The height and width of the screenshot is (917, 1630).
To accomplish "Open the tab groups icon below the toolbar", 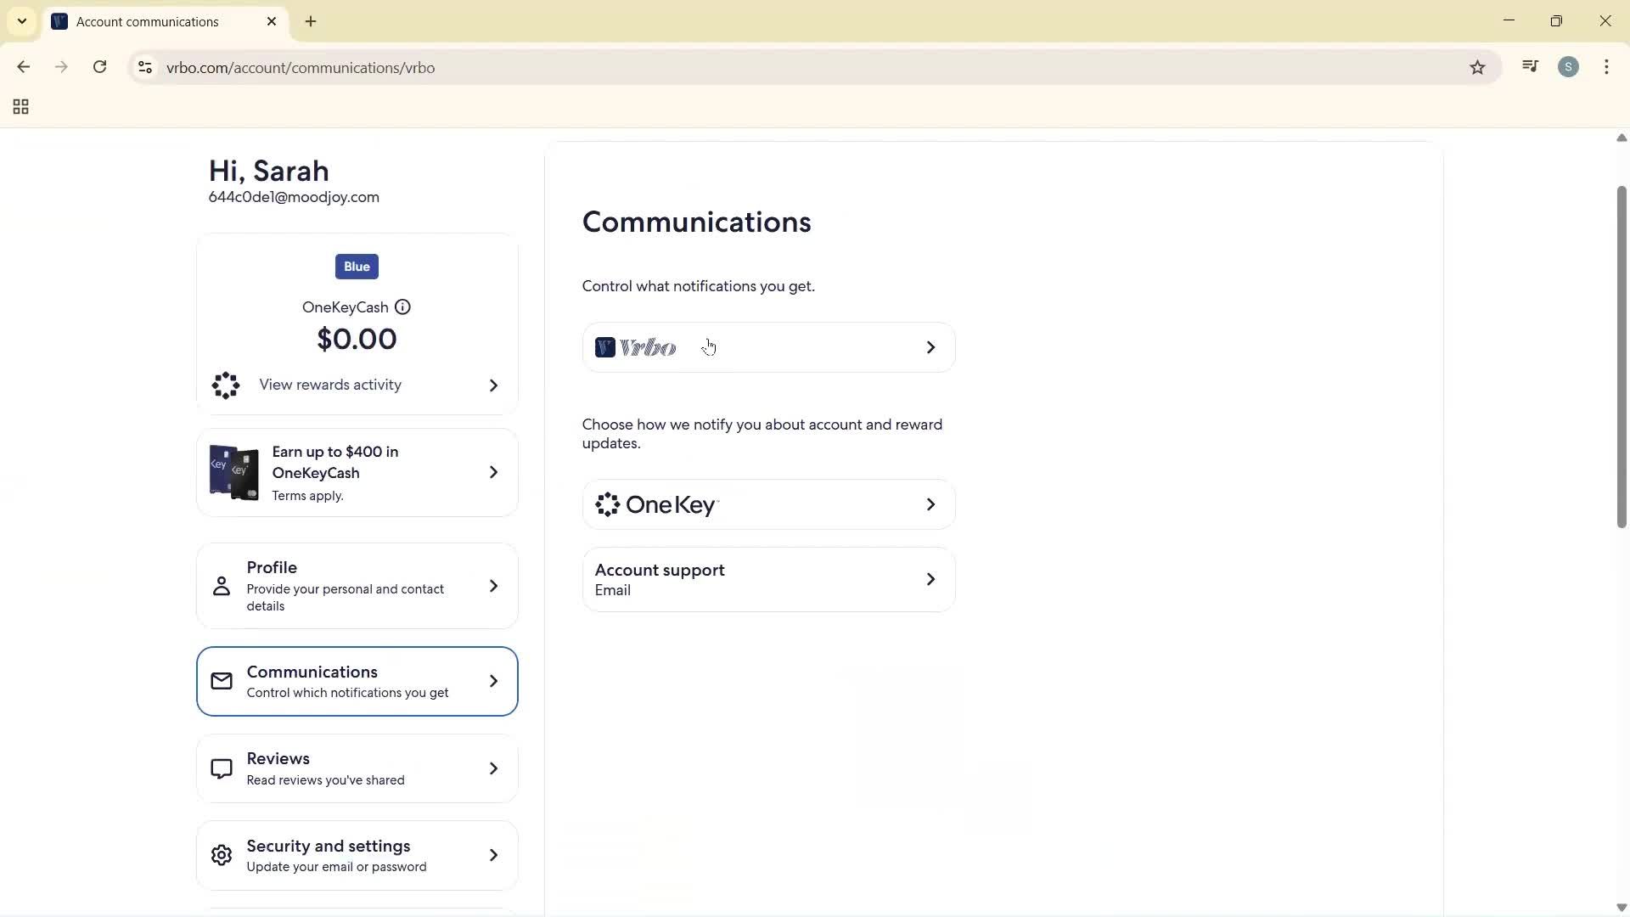I will point(20,106).
